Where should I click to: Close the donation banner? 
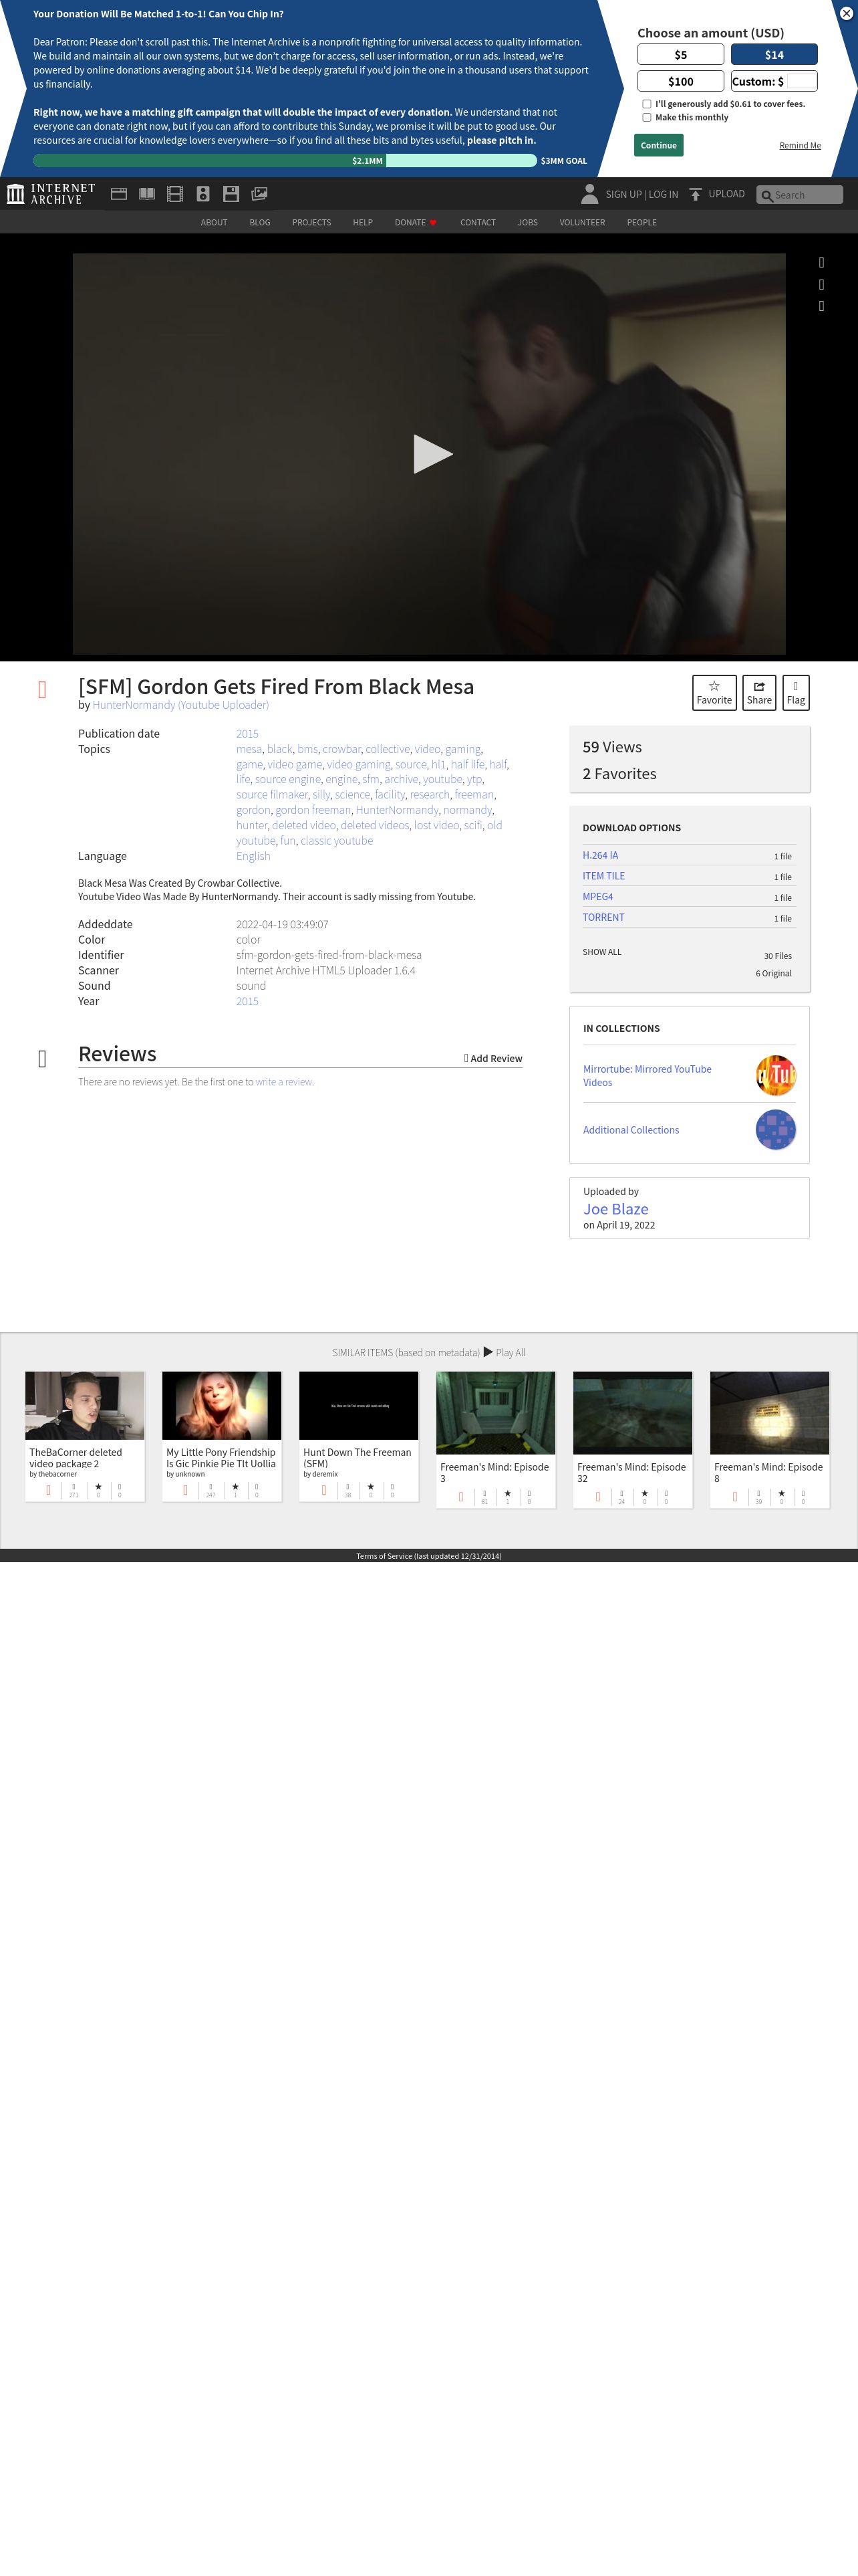846,13
